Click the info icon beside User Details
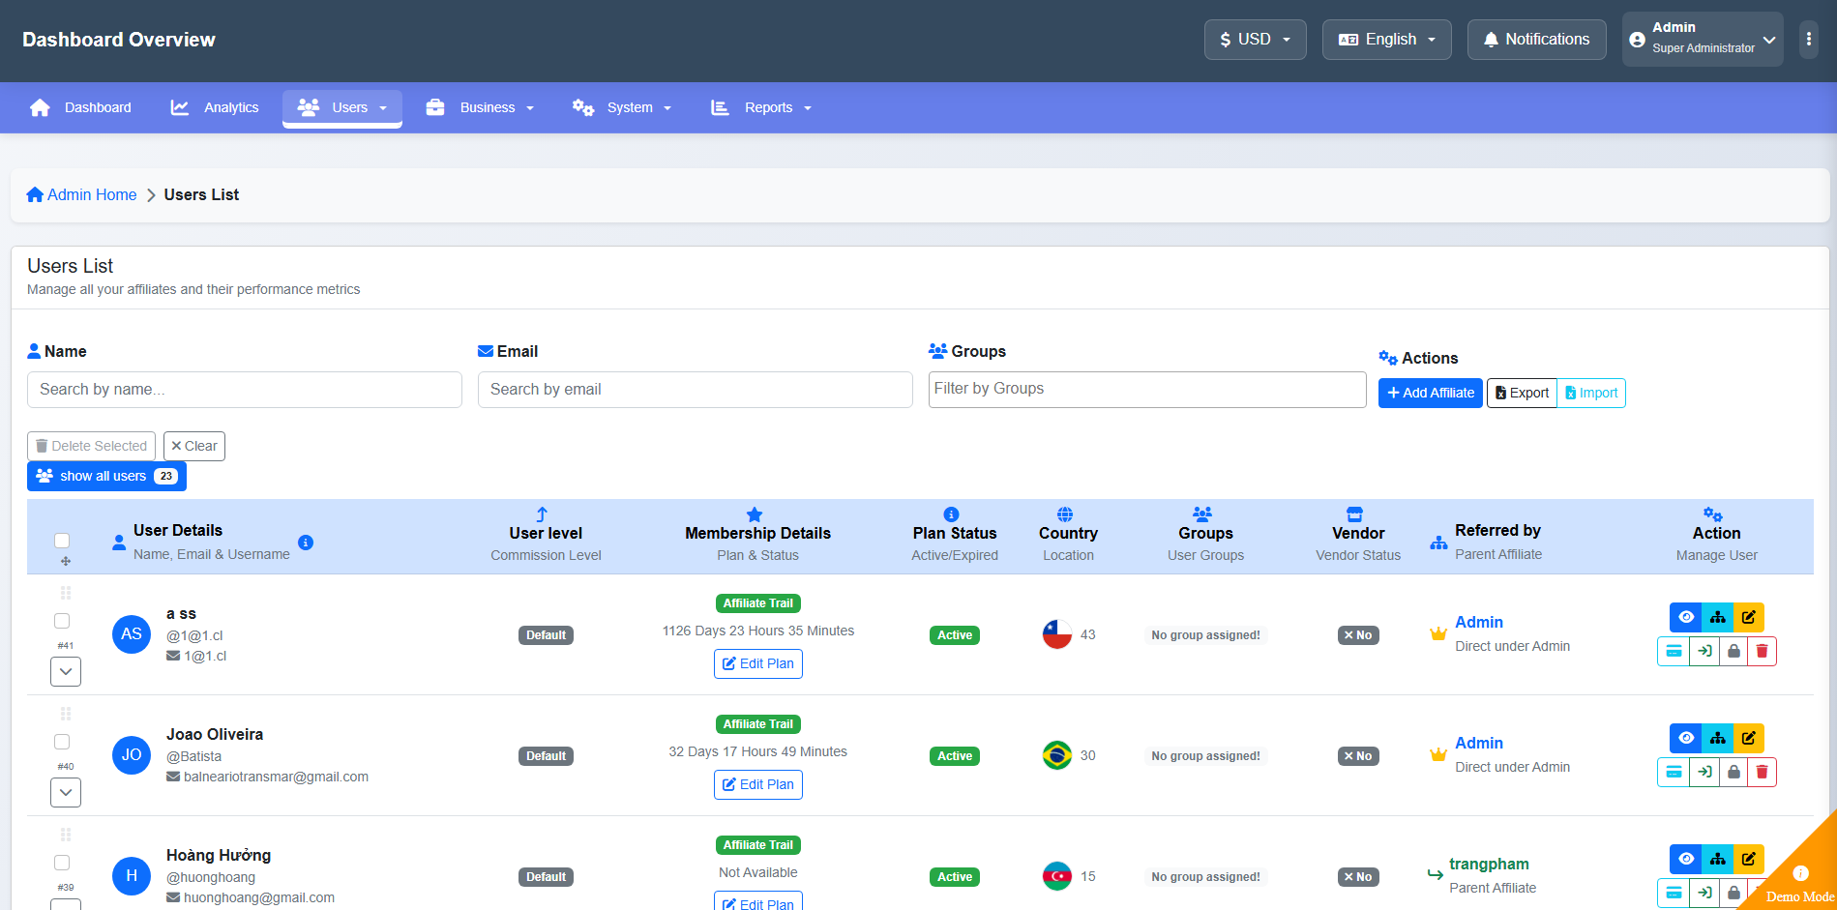The image size is (1837, 910). [x=306, y=543]
